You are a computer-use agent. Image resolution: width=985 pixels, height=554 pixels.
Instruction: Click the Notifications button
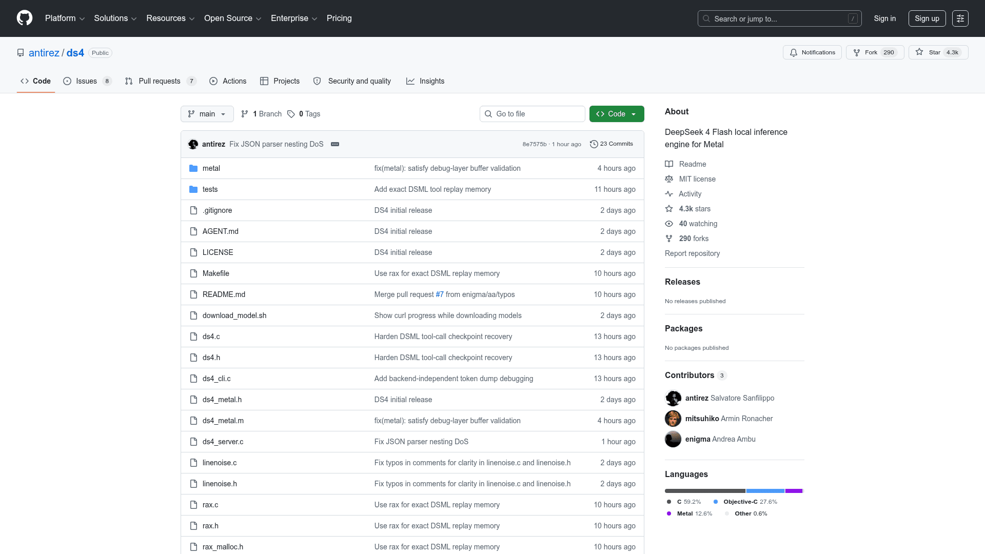tap(812, 52)
